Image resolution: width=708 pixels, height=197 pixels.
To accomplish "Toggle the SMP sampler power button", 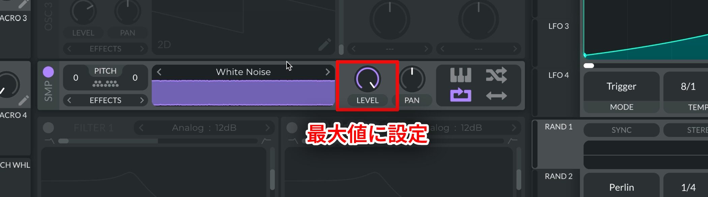I will 48,72.
